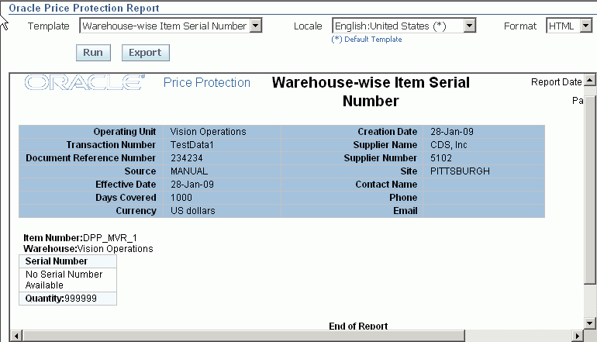
Task: Click the Oracle Price Protection Report title
Action: 84,8
